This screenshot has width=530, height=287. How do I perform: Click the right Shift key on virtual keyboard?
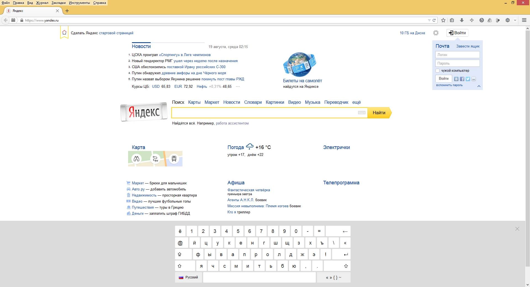click(x=337, y=266)
